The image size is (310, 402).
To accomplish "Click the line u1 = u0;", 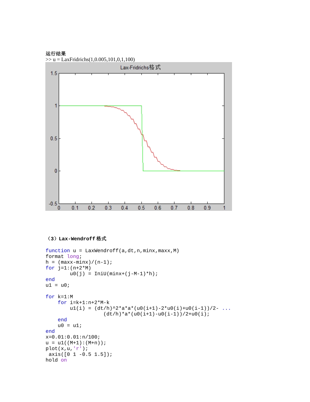I will tap(57, 285).
